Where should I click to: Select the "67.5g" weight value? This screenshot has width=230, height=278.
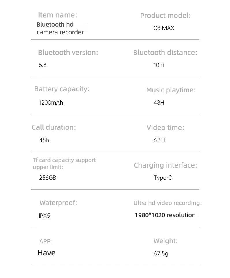tap(161, 254)
